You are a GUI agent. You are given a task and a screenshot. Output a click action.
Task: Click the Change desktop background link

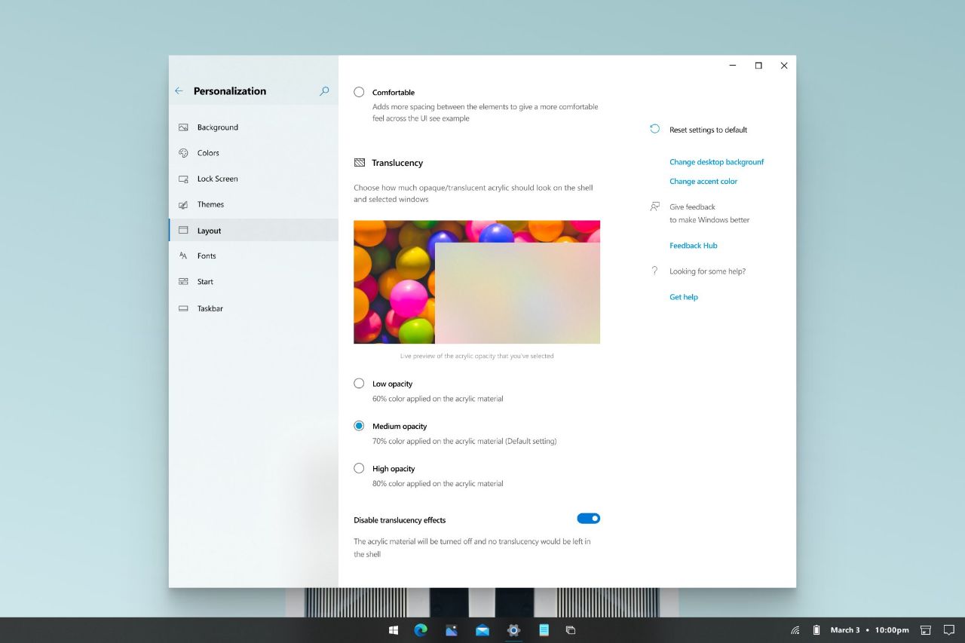coord(716,162)
